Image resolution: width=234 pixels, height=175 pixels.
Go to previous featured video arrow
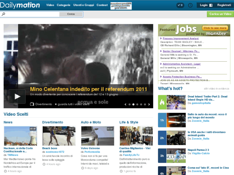[x=126, y=104]
